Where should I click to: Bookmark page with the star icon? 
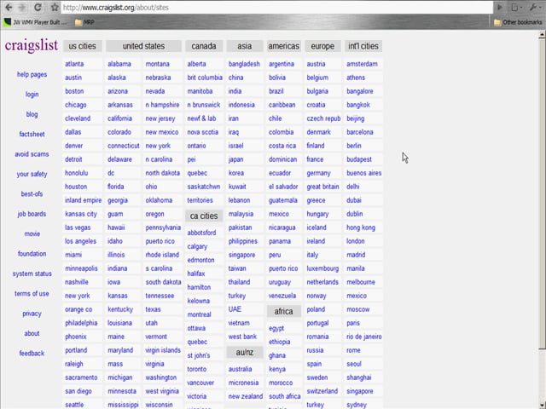[55, 7]
